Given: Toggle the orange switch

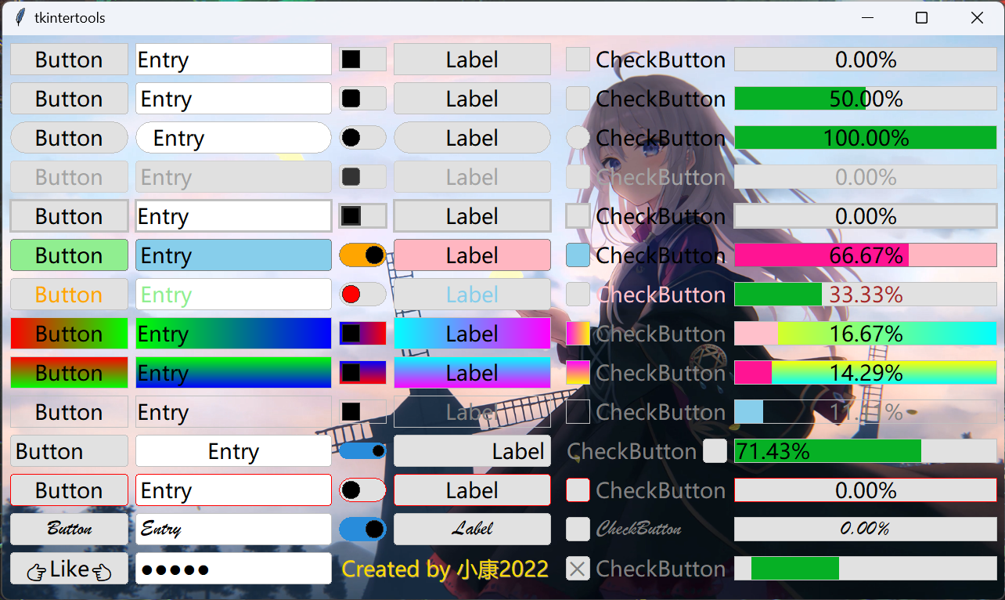Looking at the screenshot, I should (362, 255).
